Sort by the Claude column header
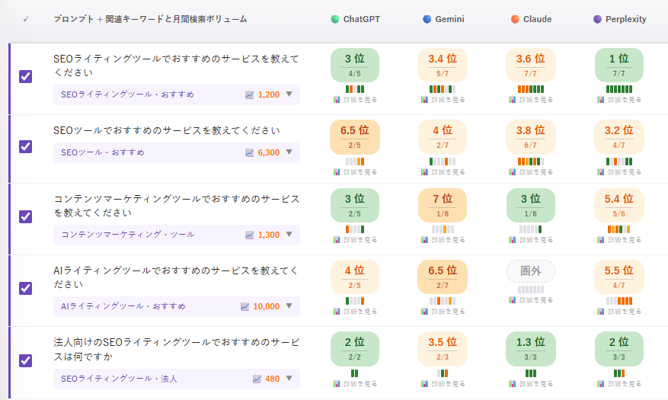668x400 pixels. click(531, 19)
